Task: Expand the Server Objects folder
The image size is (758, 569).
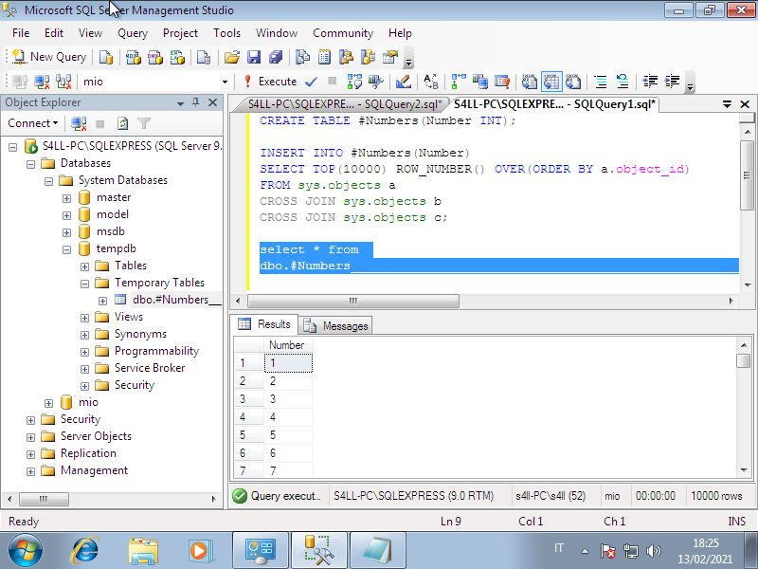Action: (31, 438)
